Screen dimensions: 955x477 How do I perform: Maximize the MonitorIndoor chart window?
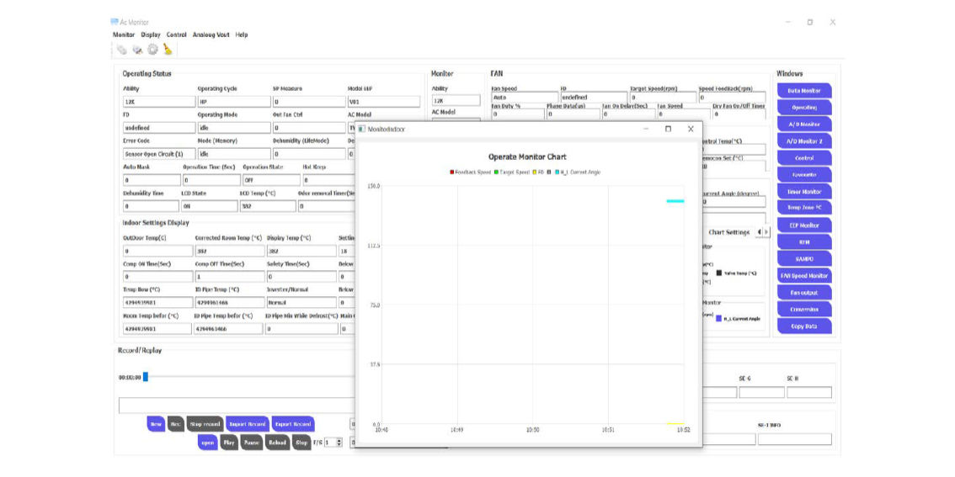668,129
